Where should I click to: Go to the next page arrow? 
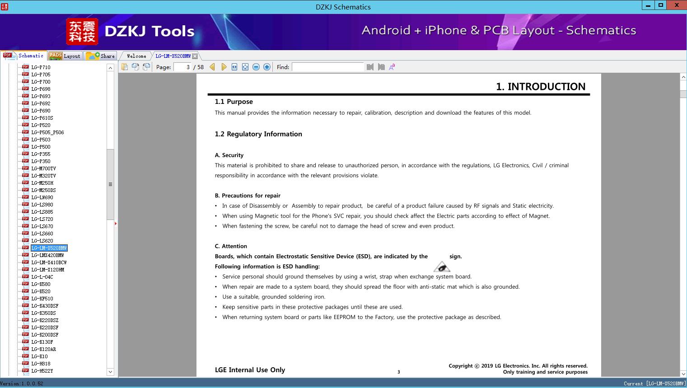coord(224,67)
